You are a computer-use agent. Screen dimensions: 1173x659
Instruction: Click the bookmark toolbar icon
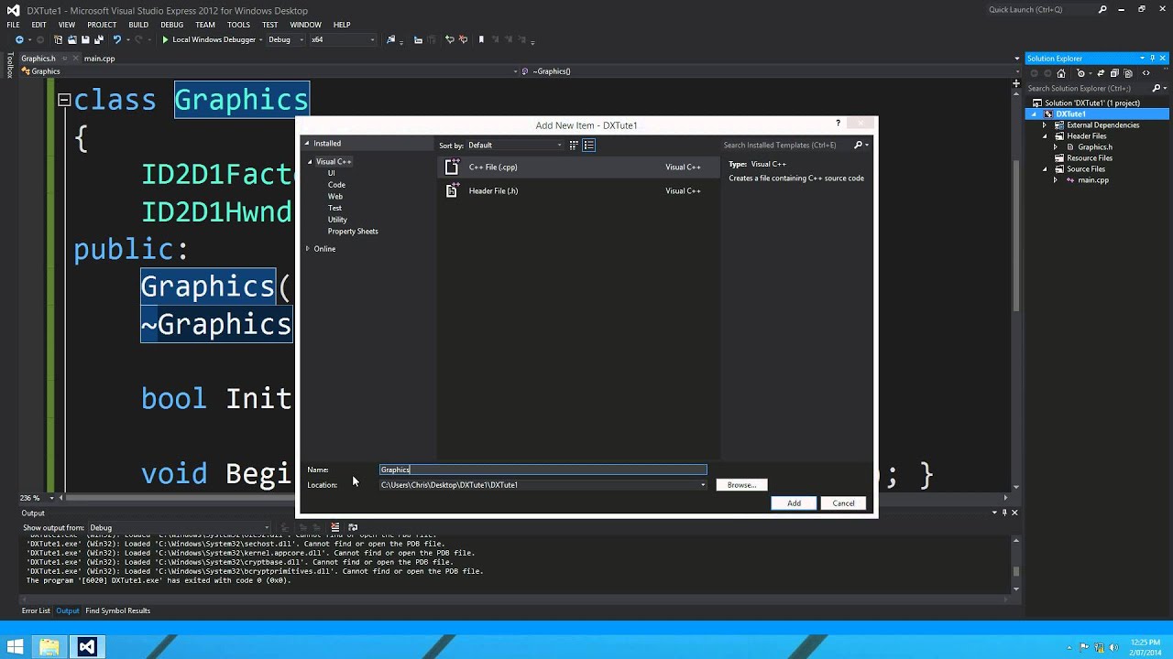tap(481, 40)
